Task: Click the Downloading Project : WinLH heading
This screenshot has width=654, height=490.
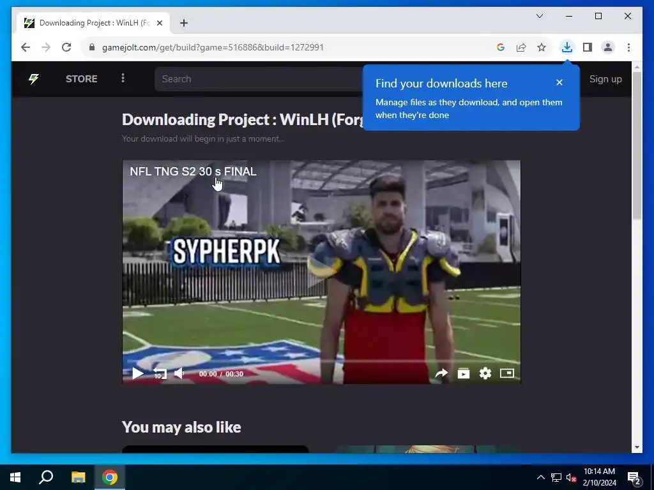Action: coord(242,119)
